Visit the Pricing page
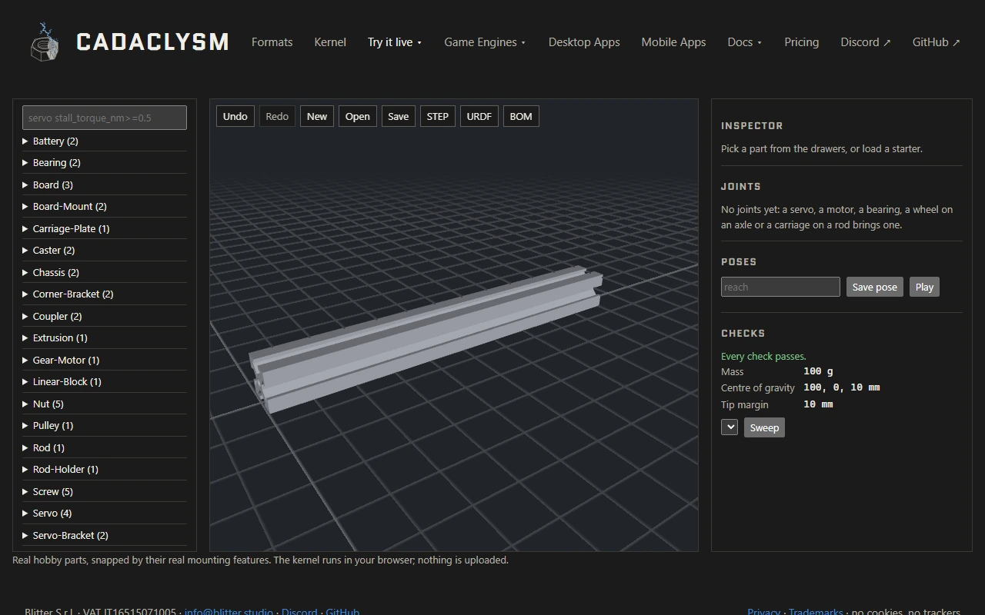This screenshot has width=985, height=615. (x=801, y=42)
